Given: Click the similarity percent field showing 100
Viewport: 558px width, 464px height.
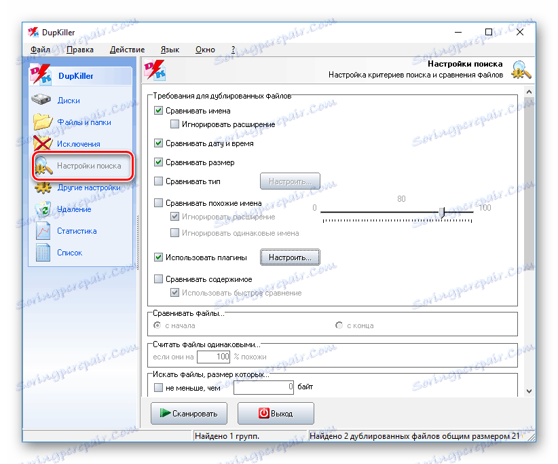Looking at the screenshot, I should pyautogui.click(x=213, y=357).
